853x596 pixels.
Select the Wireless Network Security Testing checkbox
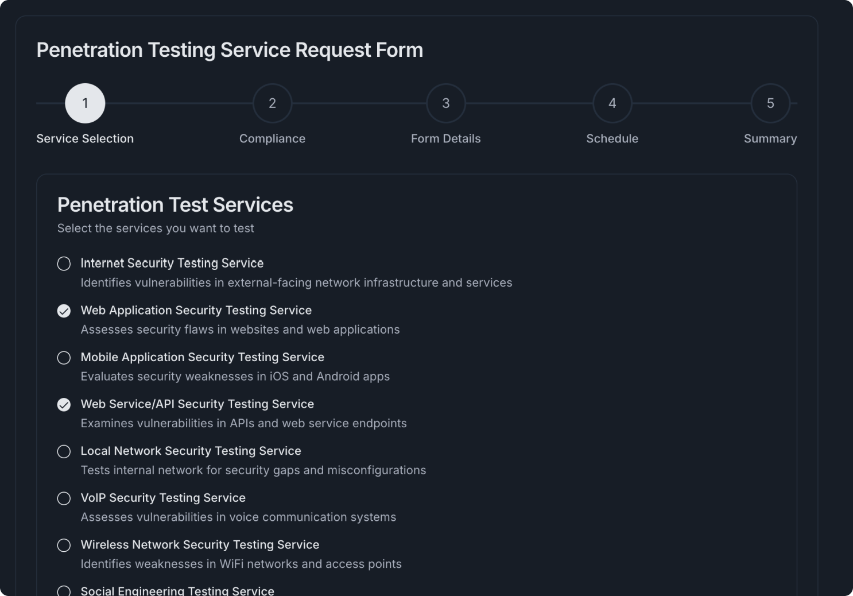[x=64, y=545]
